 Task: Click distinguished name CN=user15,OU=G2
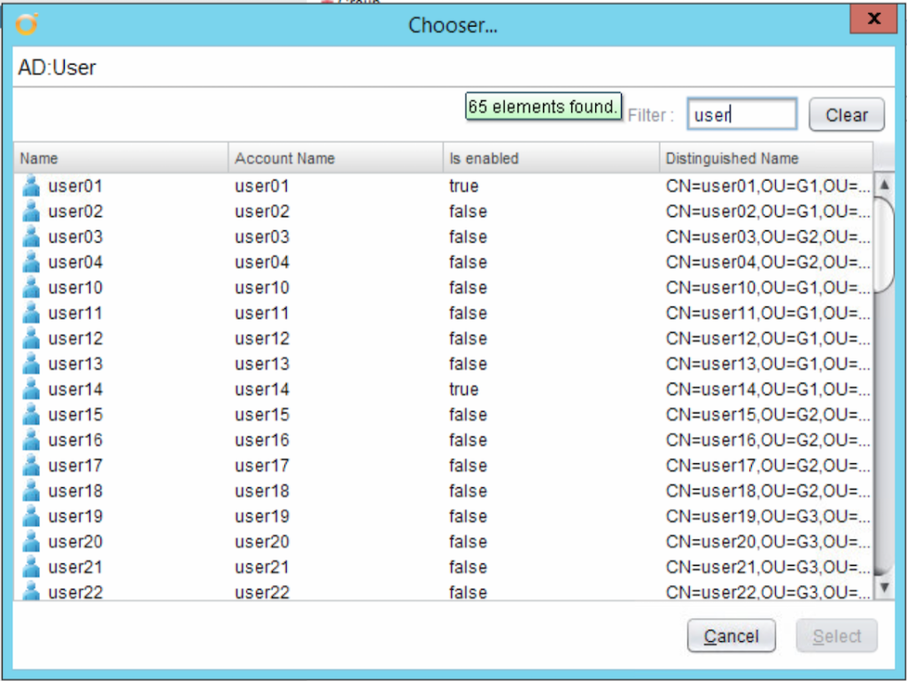point(768,415)
